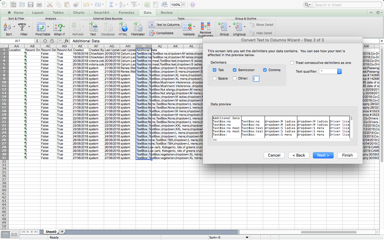The height and width of the screenshot is (240, 384).
Task: Switch to the Formulas ribbon tab
Action: pos(126,13)
